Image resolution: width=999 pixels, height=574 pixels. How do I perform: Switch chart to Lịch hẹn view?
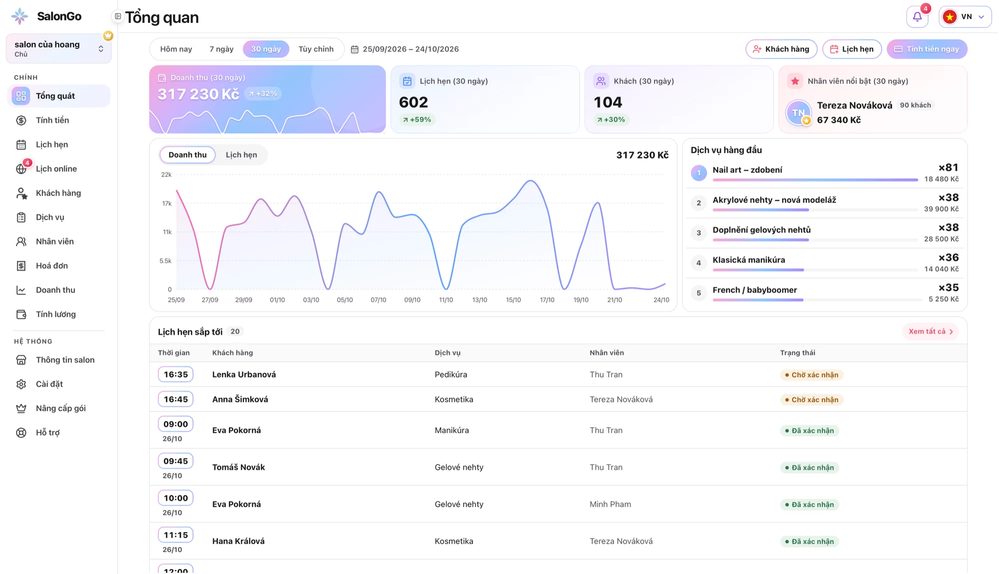click(241, 155)
